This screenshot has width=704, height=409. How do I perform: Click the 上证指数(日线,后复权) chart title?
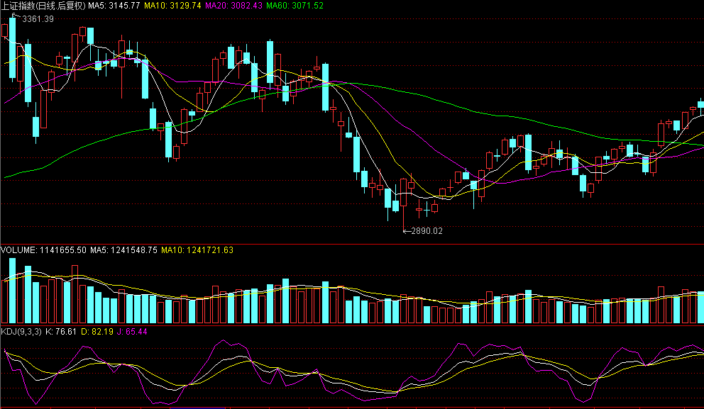[x=43, y=6]
